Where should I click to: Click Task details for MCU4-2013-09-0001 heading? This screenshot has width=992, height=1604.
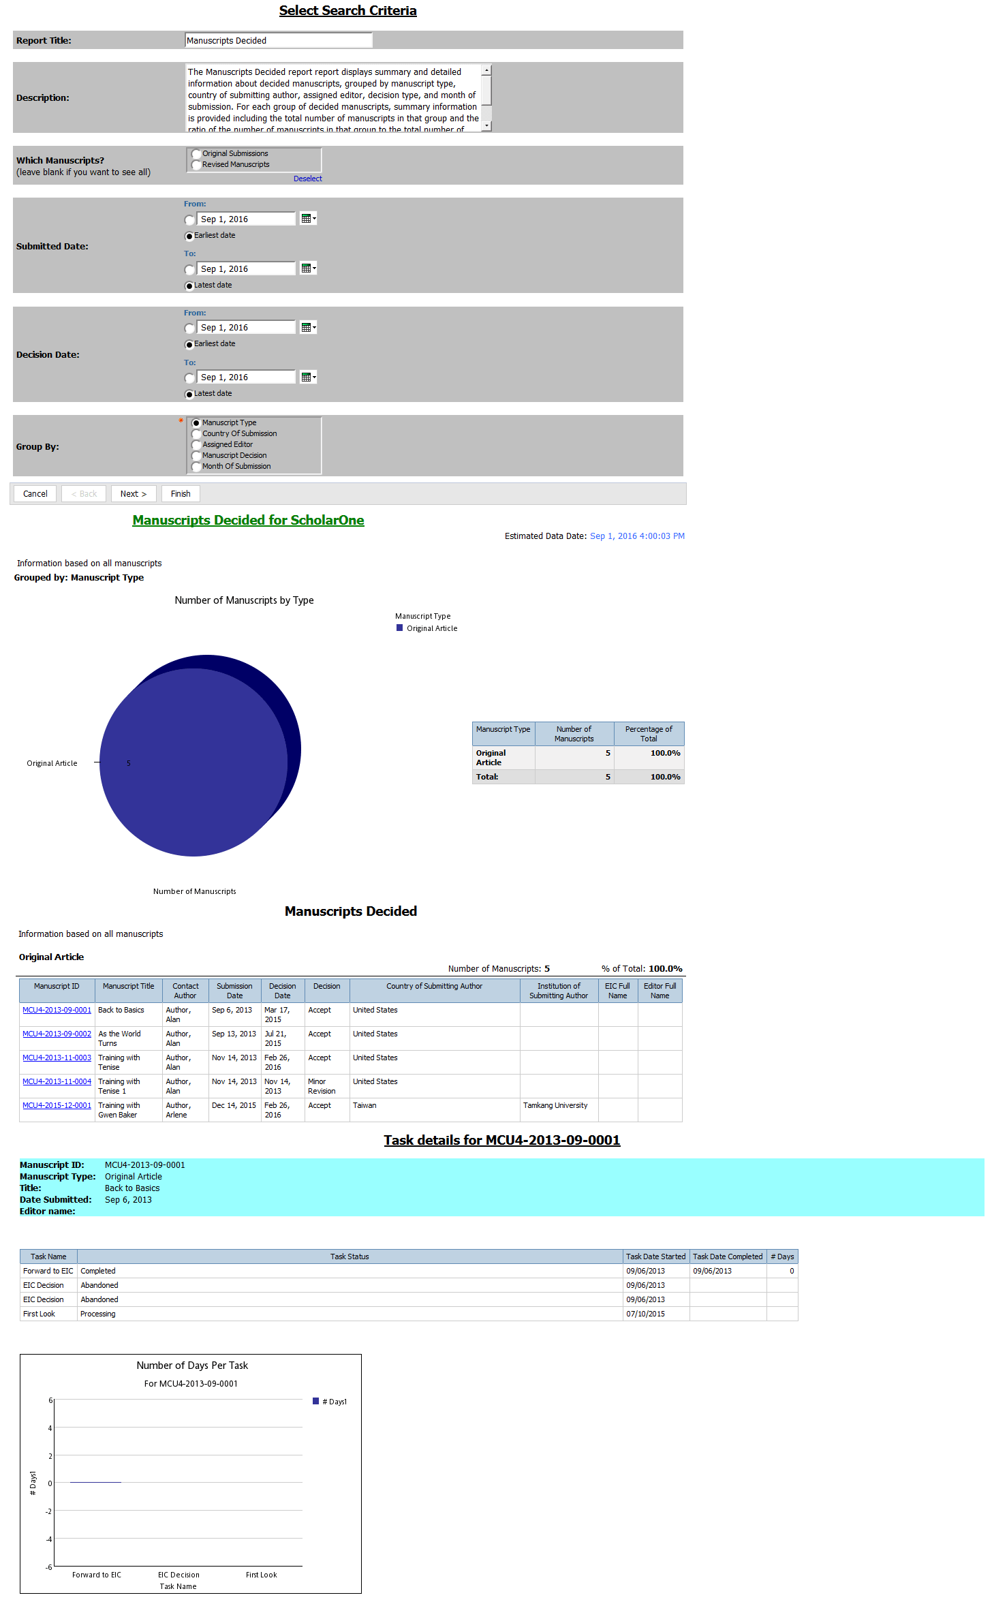coord(502,1140)
